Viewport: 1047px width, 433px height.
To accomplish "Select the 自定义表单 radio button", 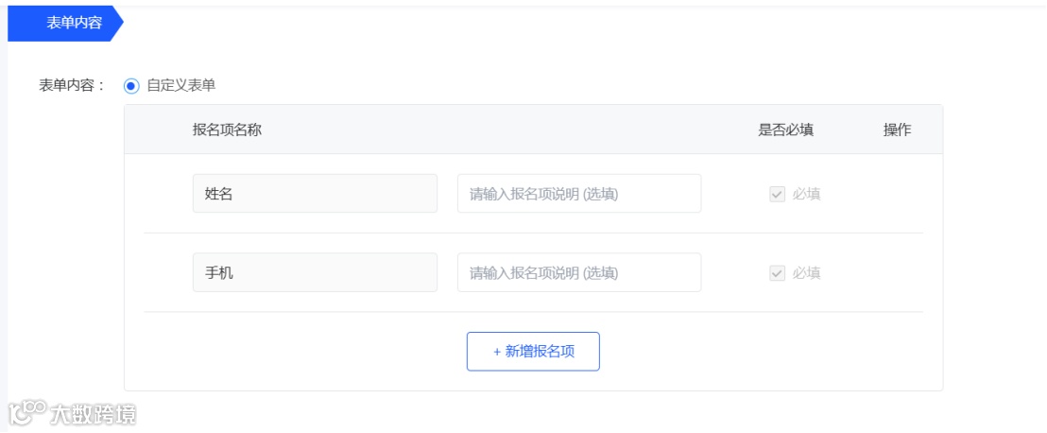I will pos(131,85).
